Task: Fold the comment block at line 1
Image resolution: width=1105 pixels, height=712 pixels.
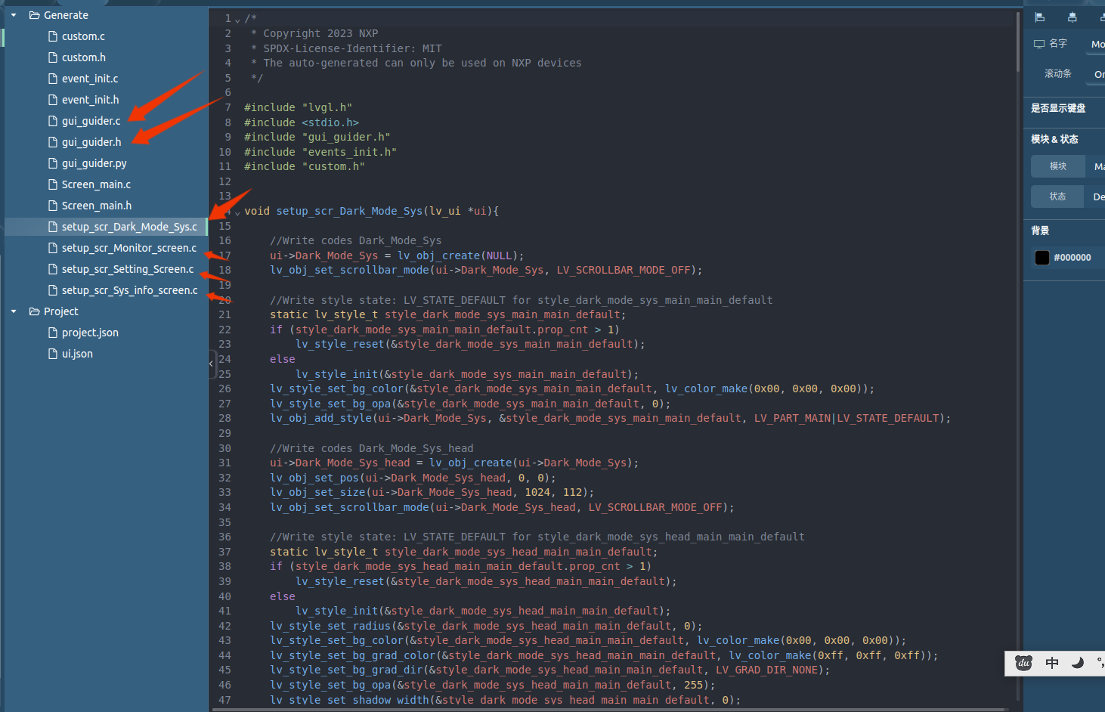Action: 237,20
